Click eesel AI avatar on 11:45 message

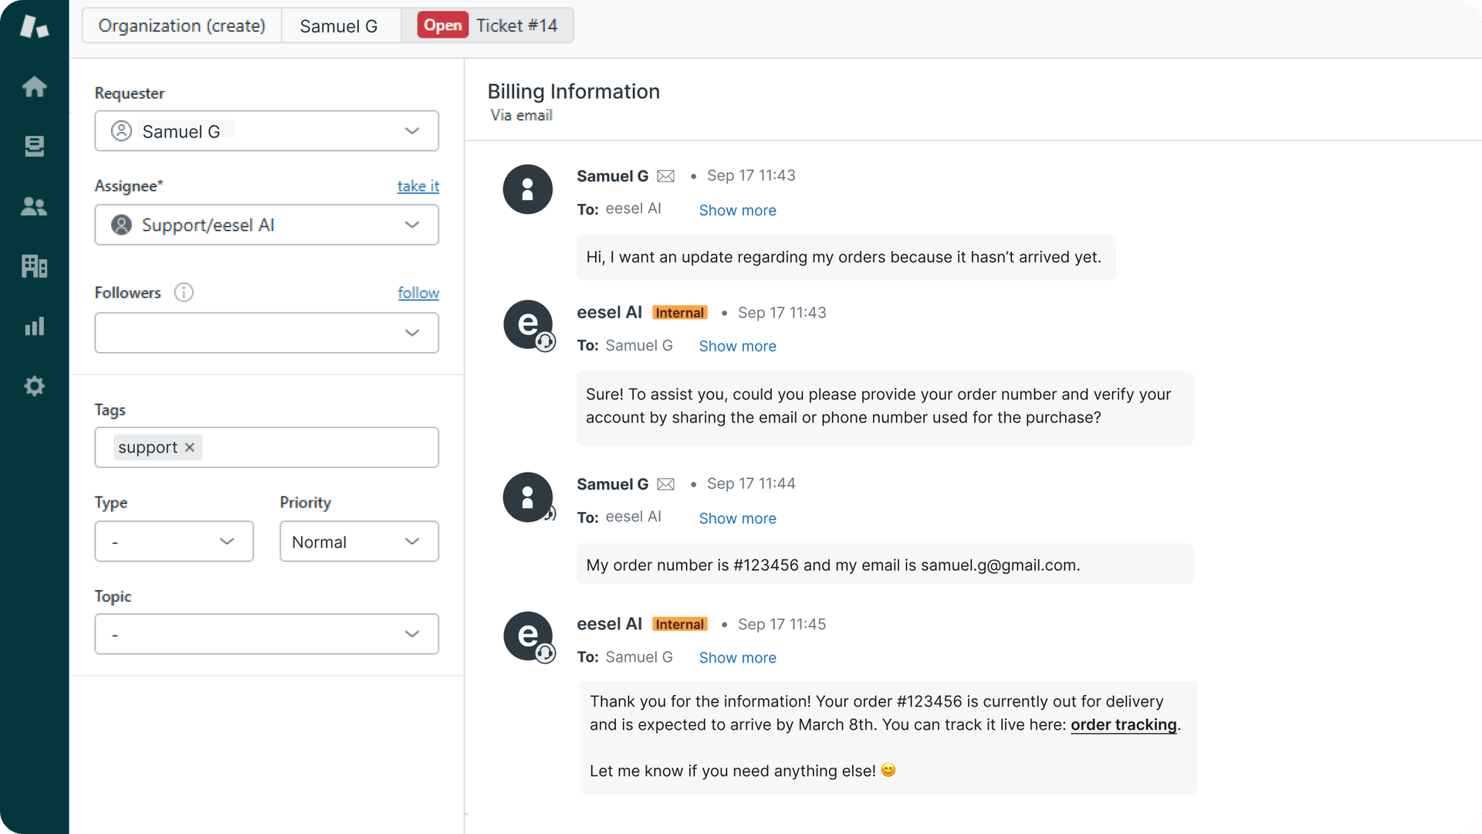pyautogui.click(x=529, y=637)
